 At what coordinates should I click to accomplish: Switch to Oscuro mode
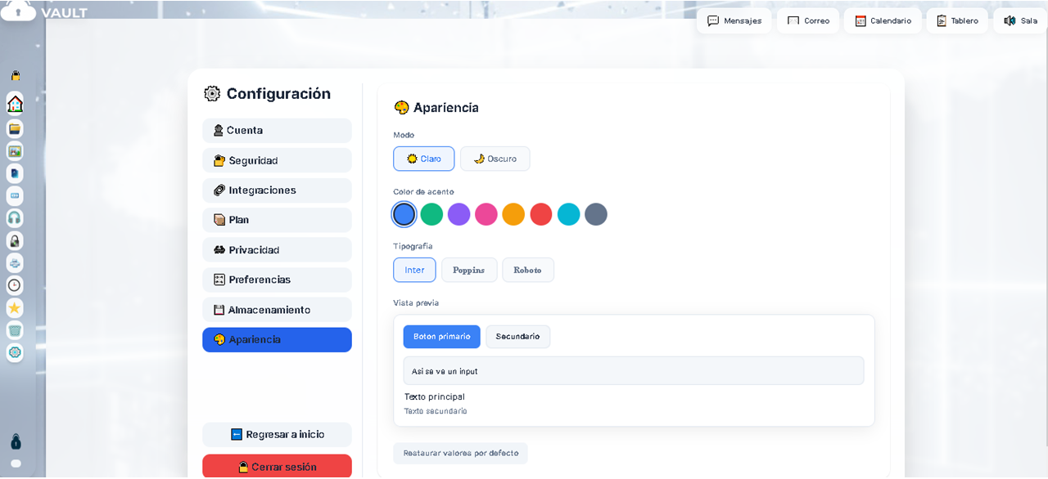click(x=495, y=159)
